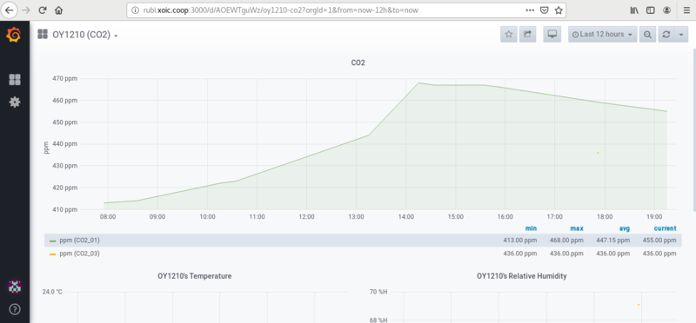Open the browser hamburger menu

click(686, 10)
